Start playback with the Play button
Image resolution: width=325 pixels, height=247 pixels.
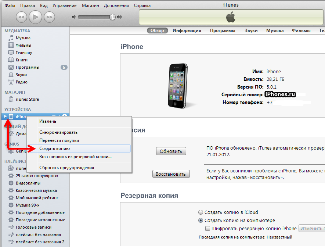(36, 17)
